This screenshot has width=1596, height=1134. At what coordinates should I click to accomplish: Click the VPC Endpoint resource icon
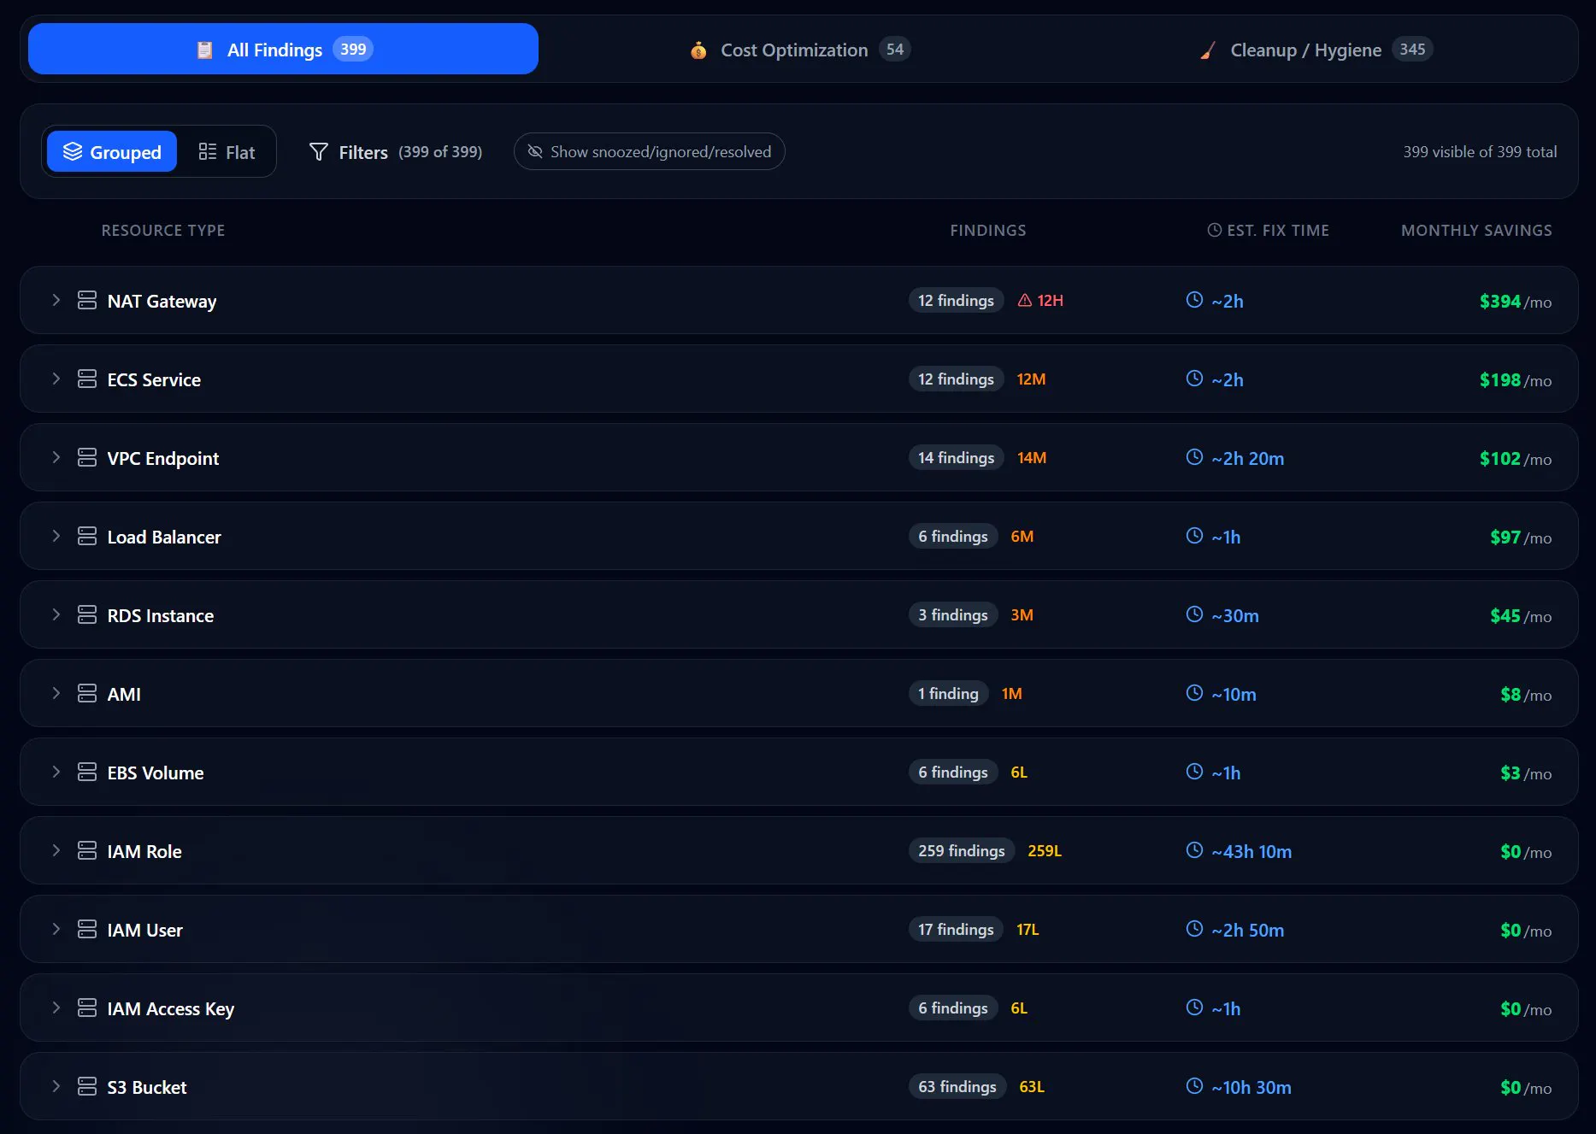click(87, 457)
